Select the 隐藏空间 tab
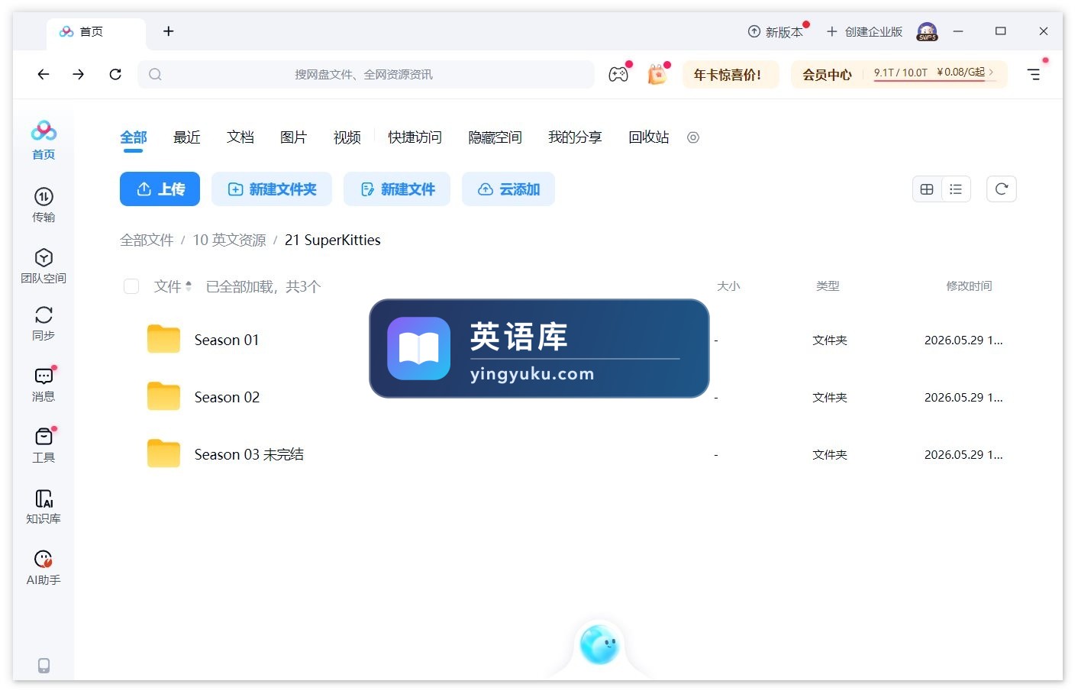This screenshot has width=1078, height=697. [x=495, y=137]
